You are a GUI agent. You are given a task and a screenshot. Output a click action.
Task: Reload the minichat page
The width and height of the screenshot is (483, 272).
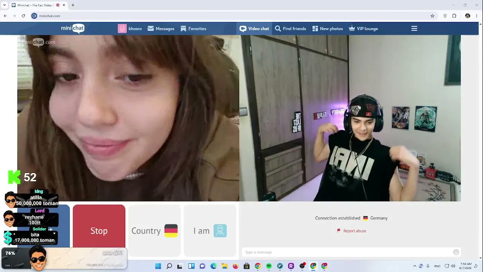pyautogui.click(x=23, y=16)
